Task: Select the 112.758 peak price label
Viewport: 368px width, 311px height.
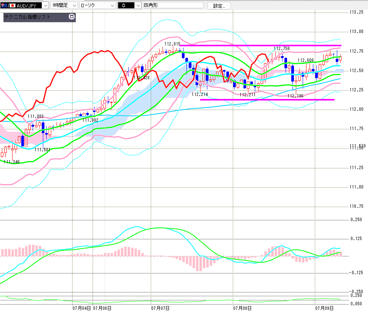Action: [x=282, y=49]
